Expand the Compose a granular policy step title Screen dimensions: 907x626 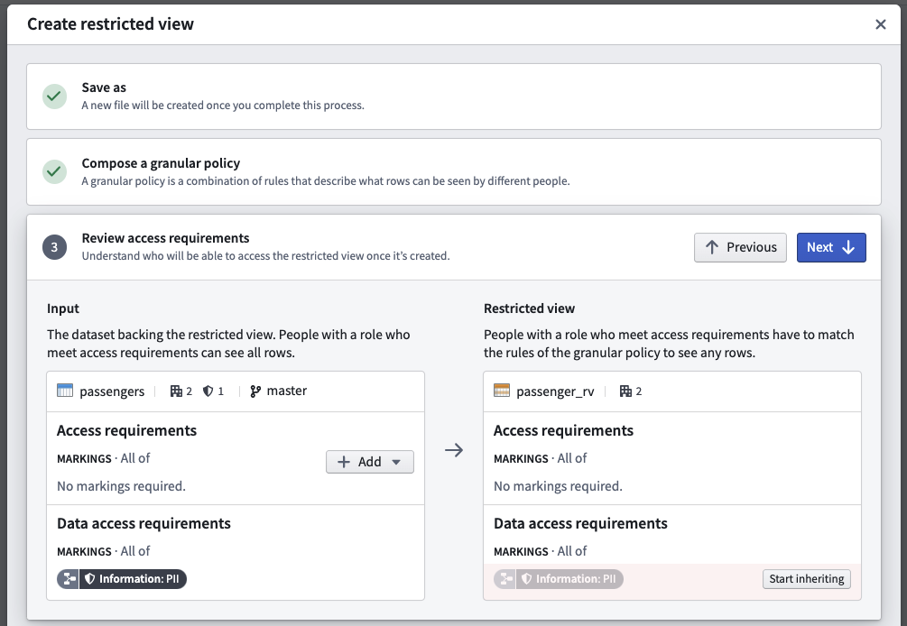(x=161, y=163)
